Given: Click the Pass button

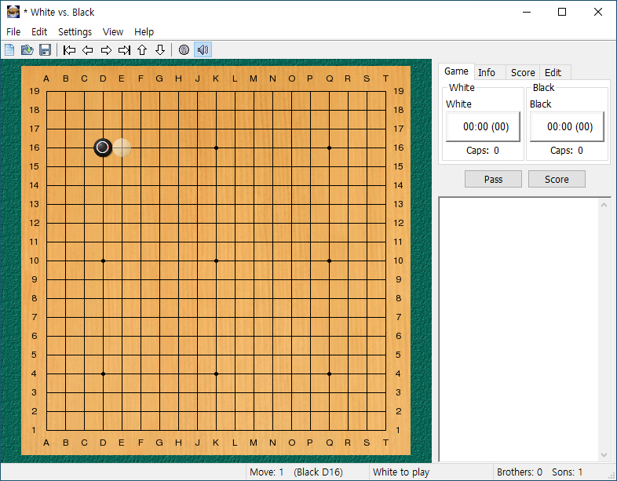Looking at the screenshot, I should (493, 180).
